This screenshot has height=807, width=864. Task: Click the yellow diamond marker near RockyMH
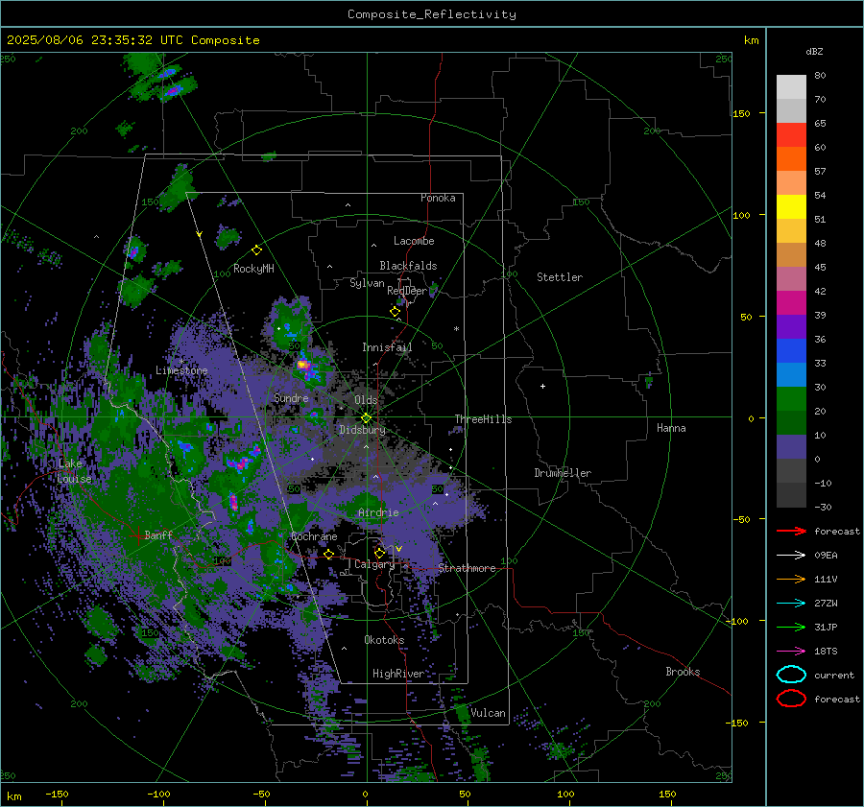pyautogui.click(x=256, y=250)
